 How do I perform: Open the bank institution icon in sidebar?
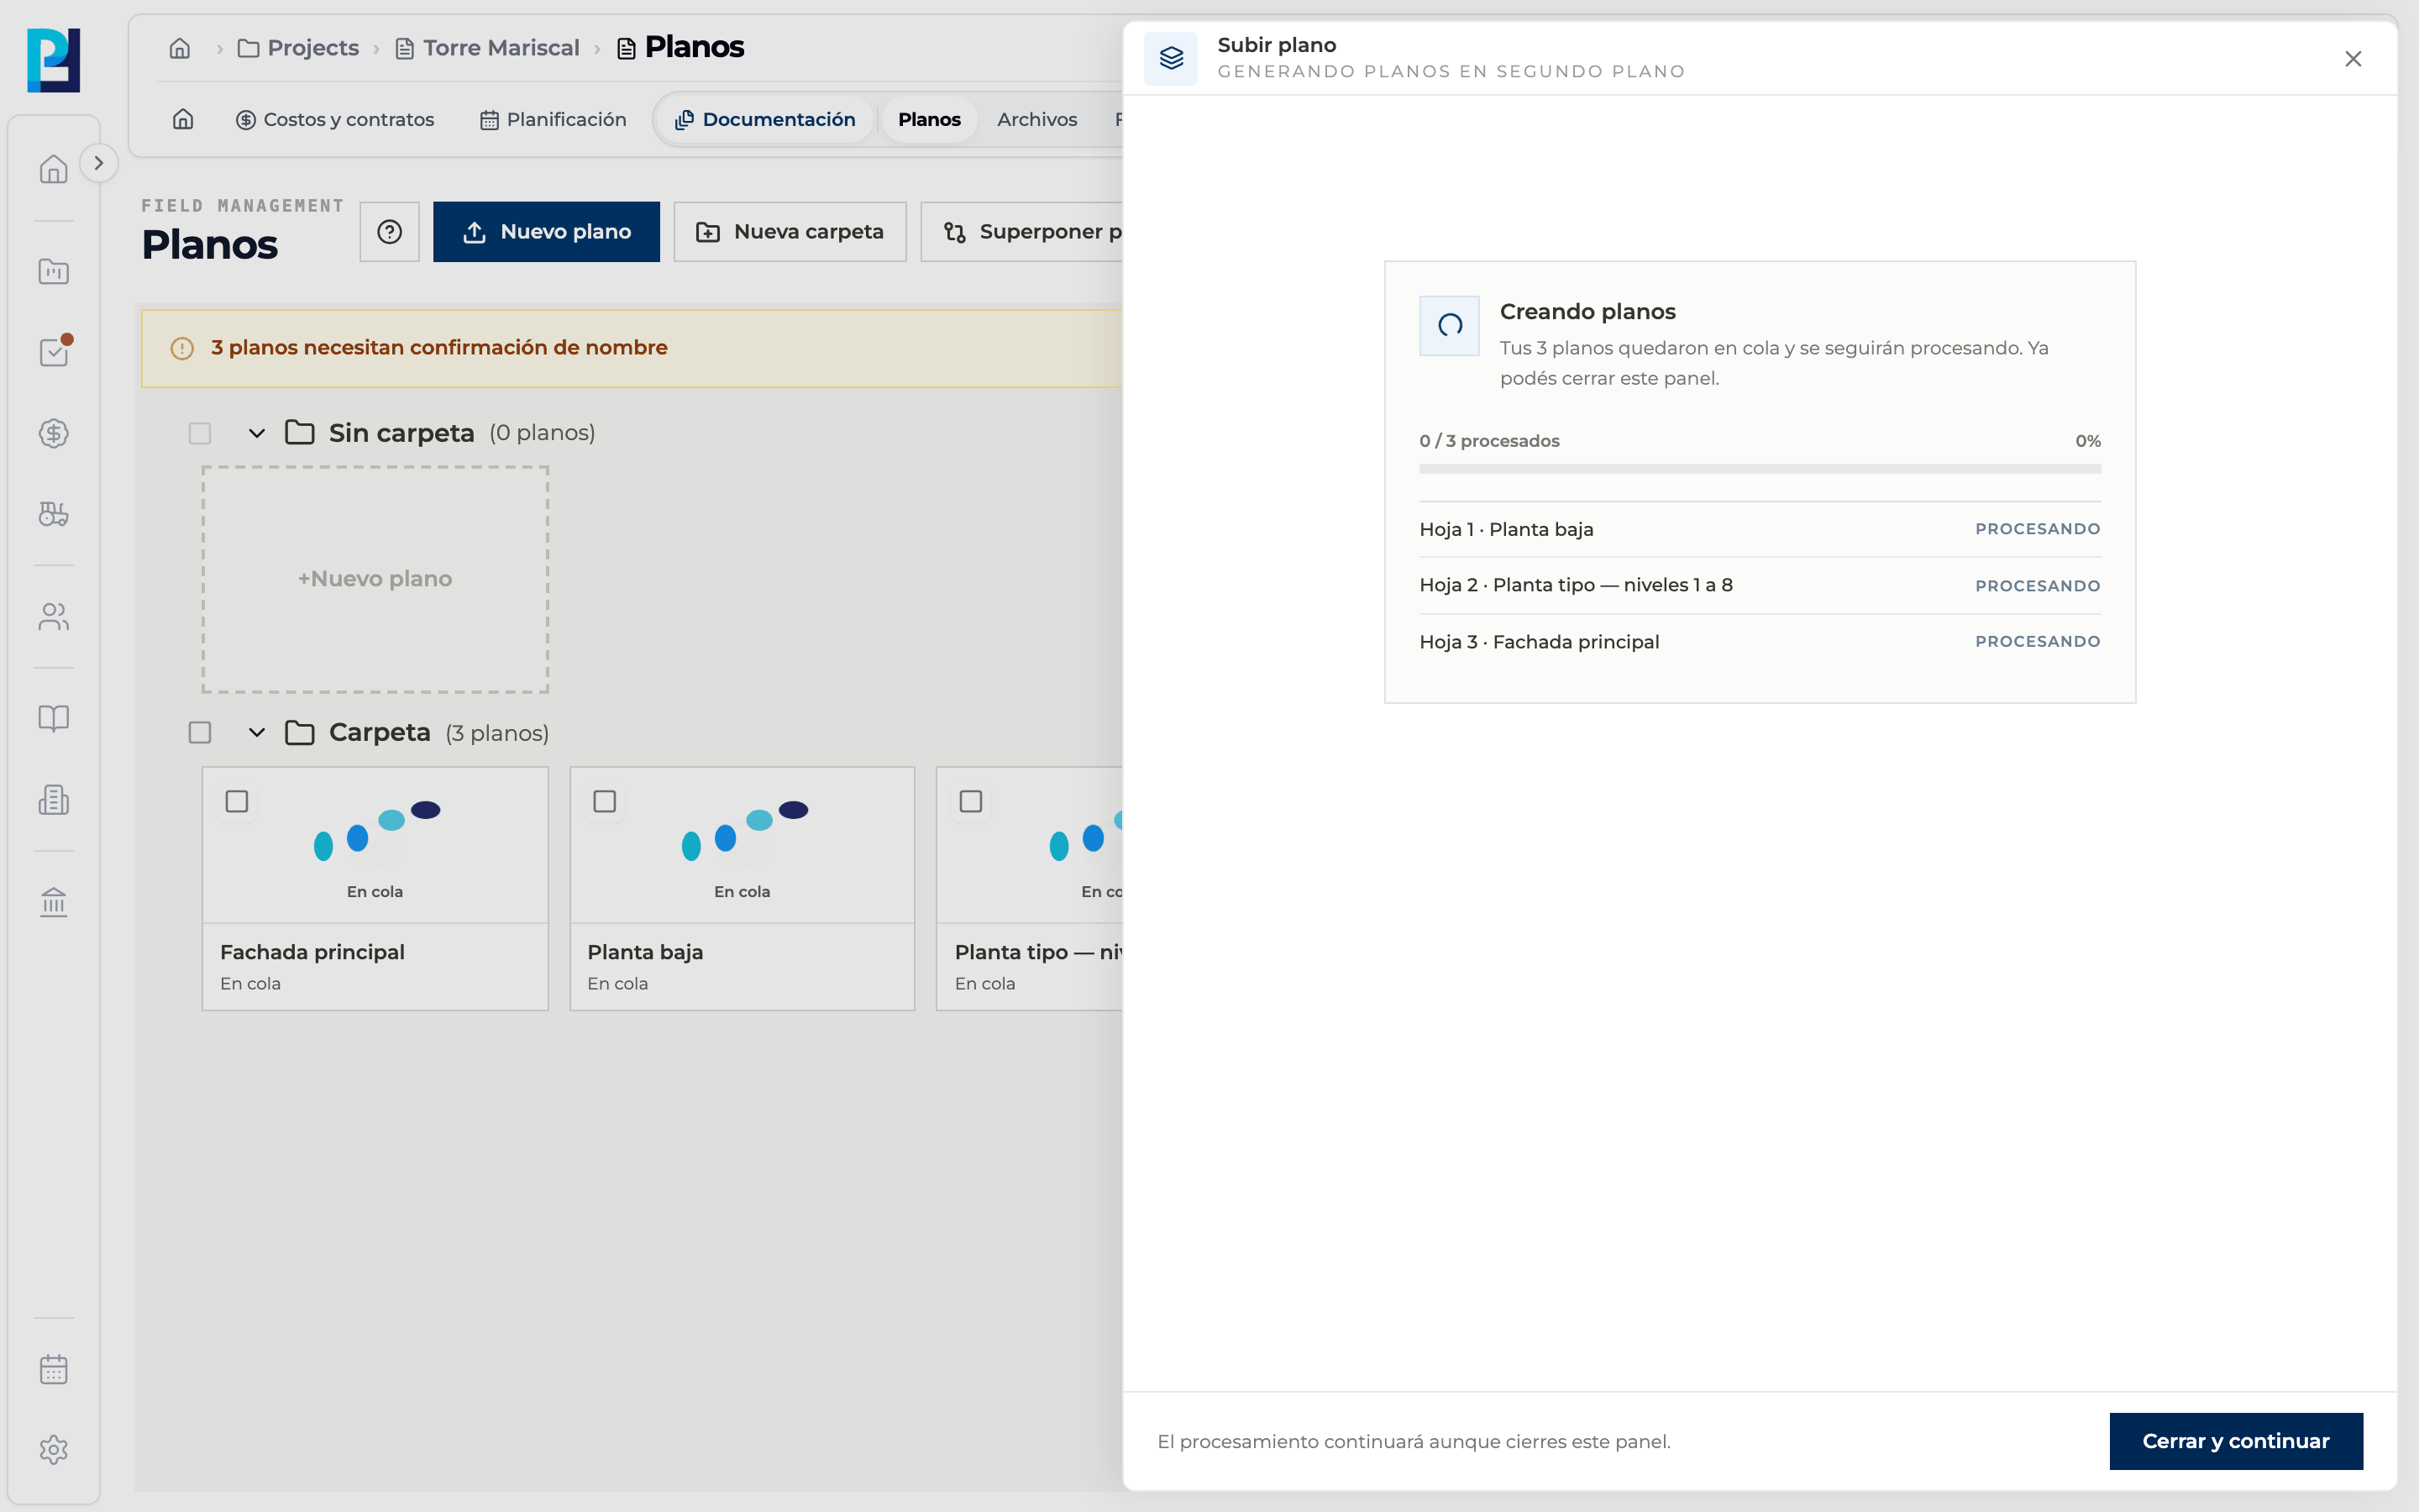coord(53,902)
